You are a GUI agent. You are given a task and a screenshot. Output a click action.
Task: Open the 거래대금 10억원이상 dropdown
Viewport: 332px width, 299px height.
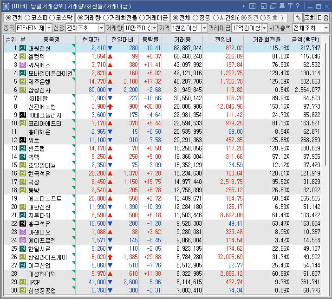(x=265, y=28)
